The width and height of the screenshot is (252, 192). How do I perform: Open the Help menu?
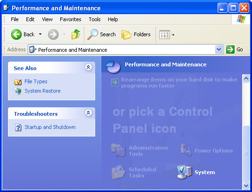point(113,19)
